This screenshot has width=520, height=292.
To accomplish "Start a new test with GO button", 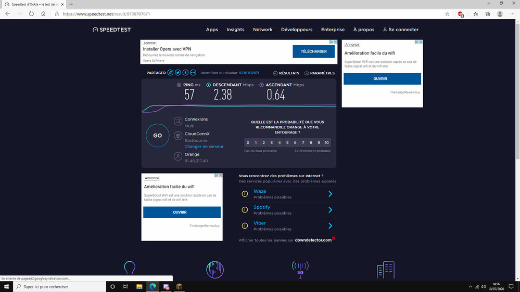I will coord(158,136).
